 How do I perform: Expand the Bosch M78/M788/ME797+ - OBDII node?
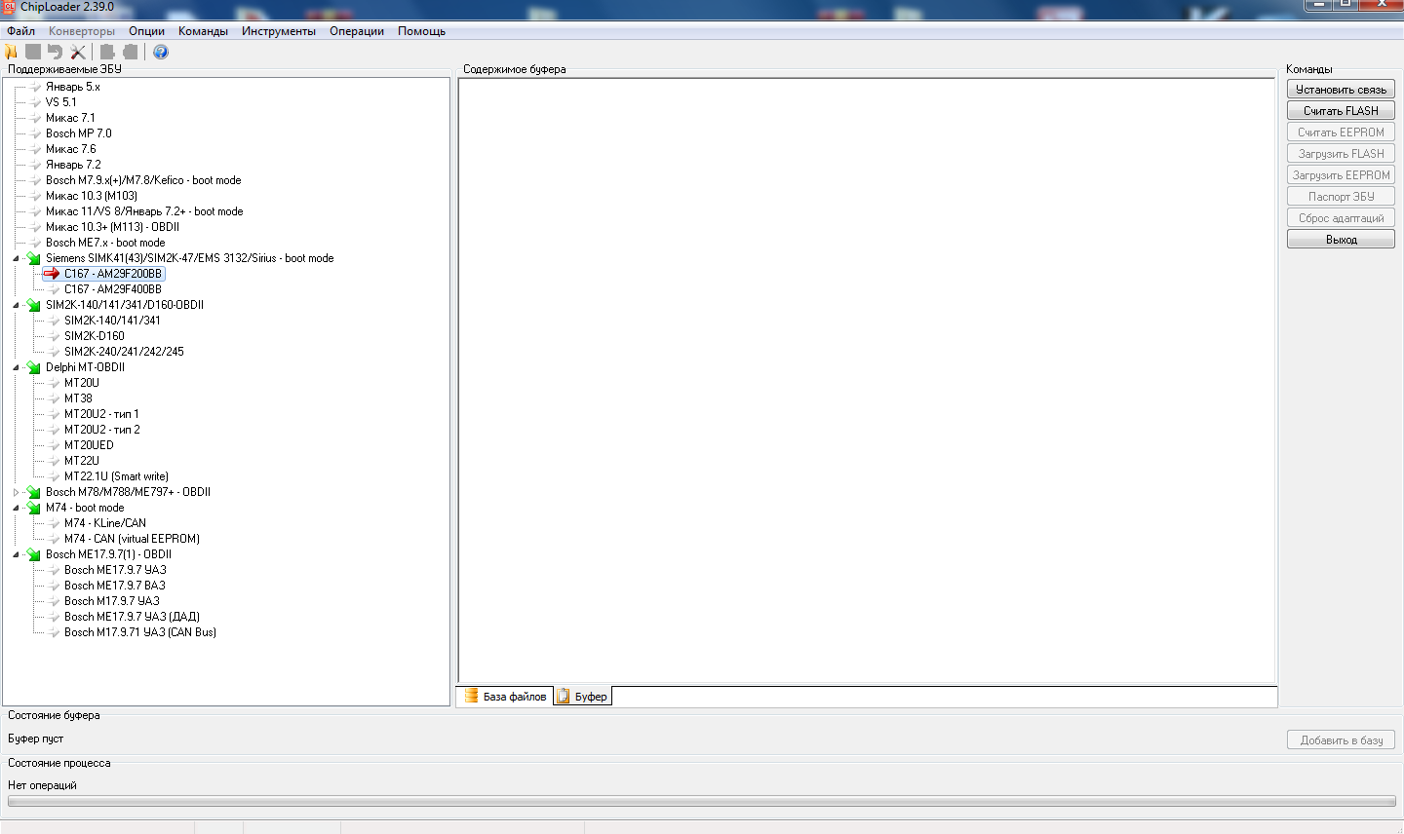point(16,492)
